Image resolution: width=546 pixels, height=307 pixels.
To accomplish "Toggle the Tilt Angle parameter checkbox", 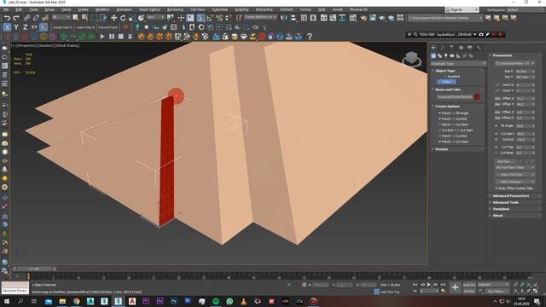I will click(497, 125).
